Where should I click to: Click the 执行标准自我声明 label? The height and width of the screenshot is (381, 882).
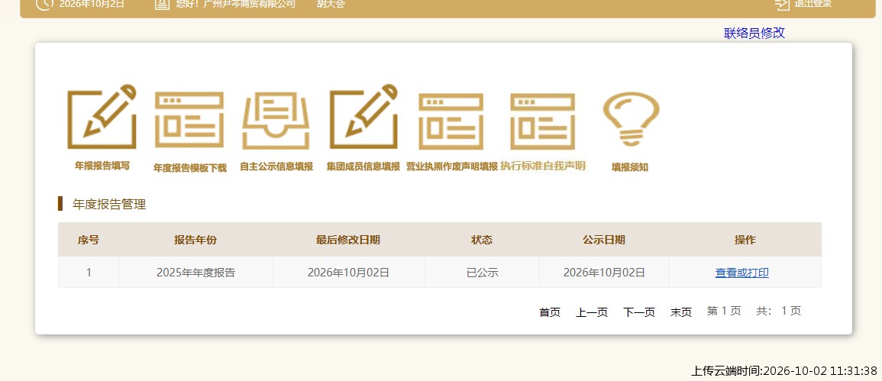tap(543, 166)
